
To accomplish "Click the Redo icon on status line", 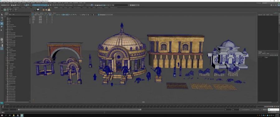I will point(19,5).
